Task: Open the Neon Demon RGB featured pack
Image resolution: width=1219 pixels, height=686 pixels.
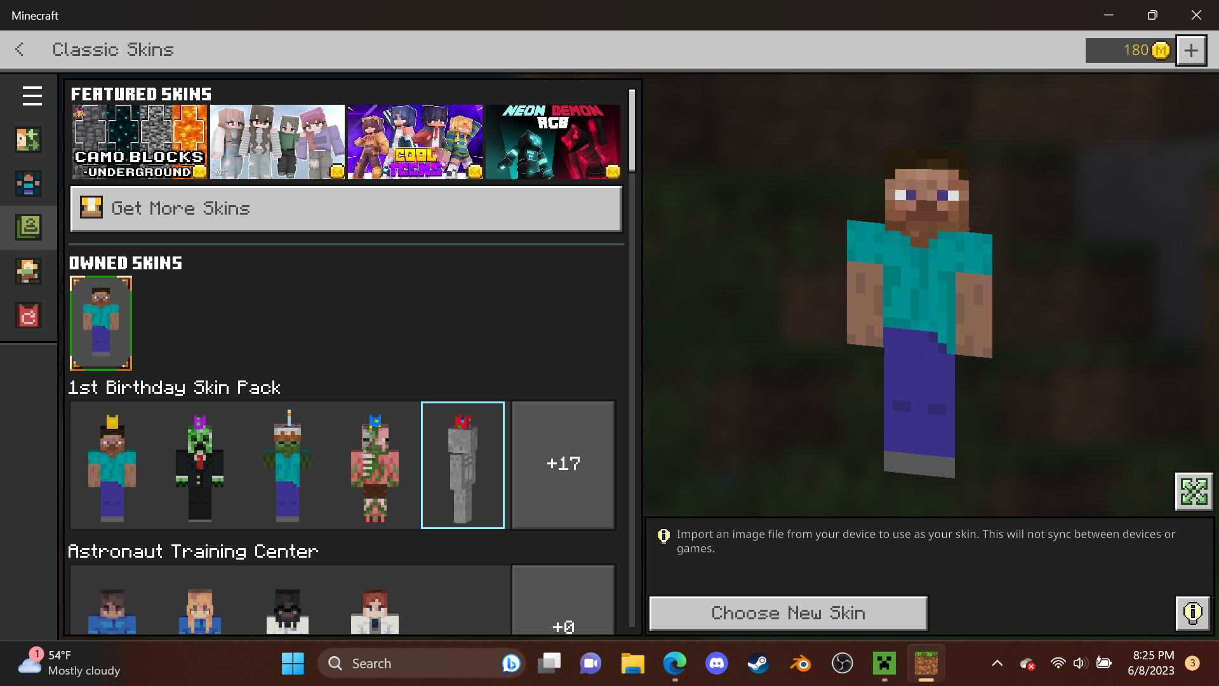Action: [x=552, y=141]
